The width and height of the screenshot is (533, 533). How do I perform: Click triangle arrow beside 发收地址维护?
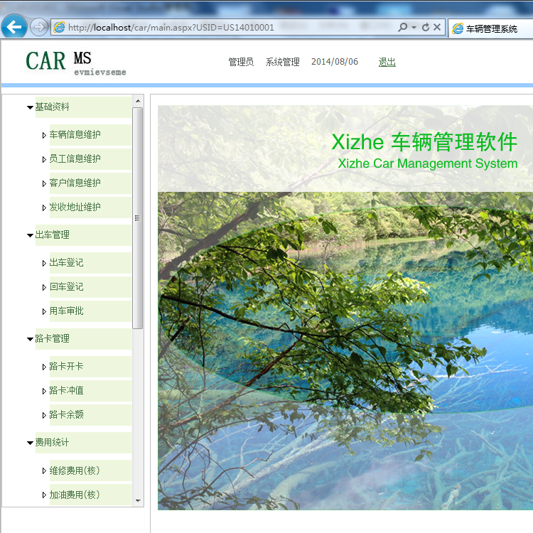(44, 208)
